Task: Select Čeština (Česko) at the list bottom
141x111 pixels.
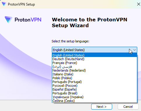Action: tap(94, 101)
